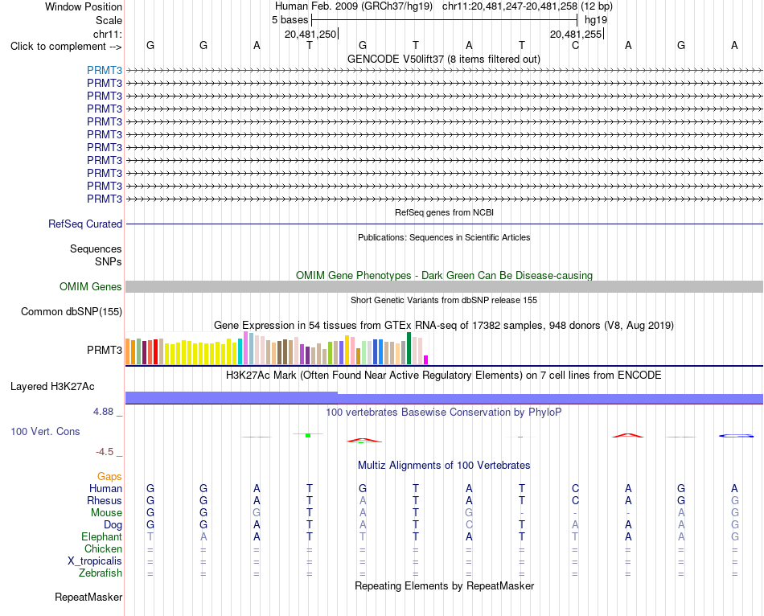Open the 100 Vert. Cons track label

click(x=45, y=431)
